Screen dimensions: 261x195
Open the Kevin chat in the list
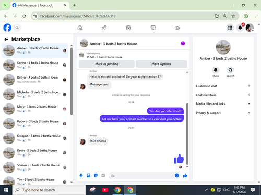click(x=35, y=153)
